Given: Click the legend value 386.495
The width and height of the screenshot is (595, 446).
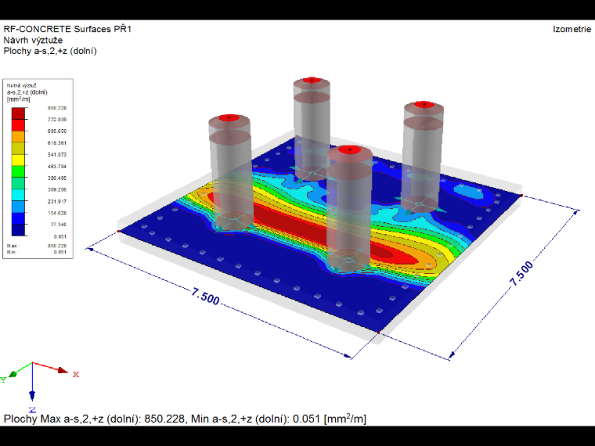Looking at the screenshot, I should click(x=57, y=178).
